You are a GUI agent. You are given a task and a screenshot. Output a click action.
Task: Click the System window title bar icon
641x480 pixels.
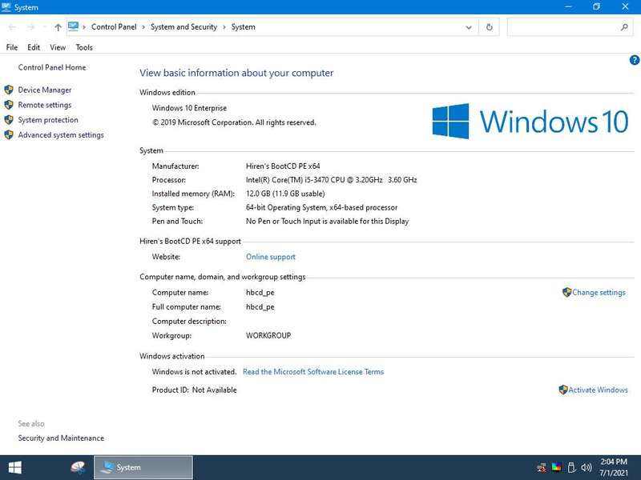tap(6, 7)
